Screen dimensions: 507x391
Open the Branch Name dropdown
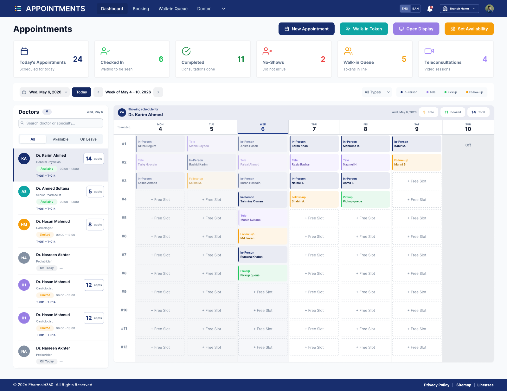tap(459, 9)
